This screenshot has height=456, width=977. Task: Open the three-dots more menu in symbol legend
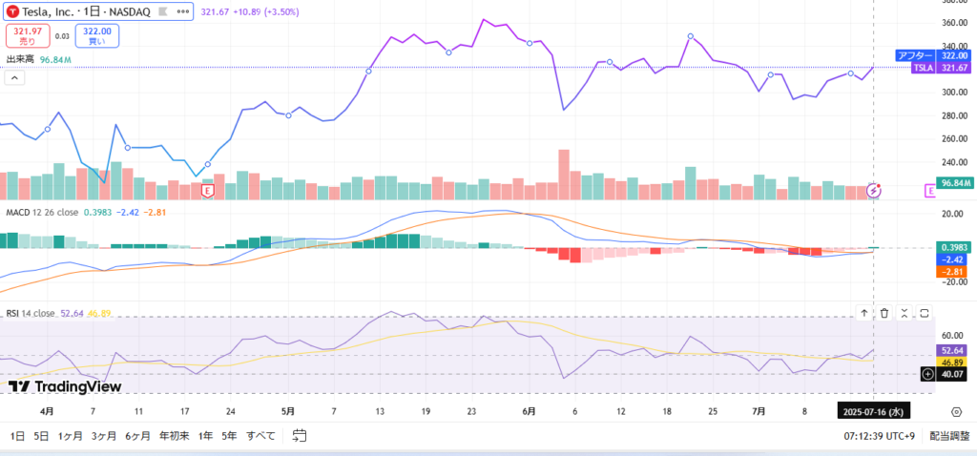coord(183,11)
